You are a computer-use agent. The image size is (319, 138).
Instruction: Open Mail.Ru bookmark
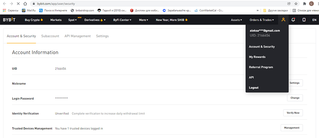[x=29, y=10]
